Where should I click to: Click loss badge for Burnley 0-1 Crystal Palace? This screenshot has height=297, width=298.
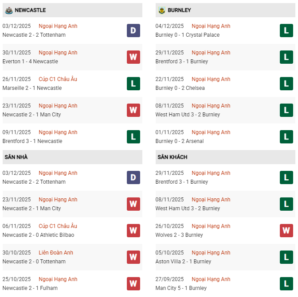[286, 31]
